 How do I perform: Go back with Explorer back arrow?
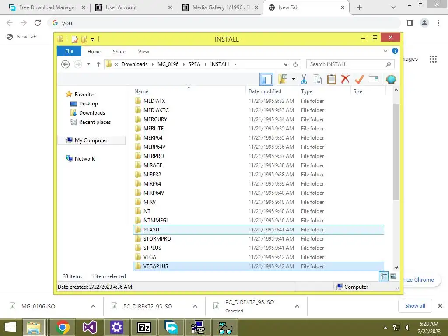pyautogui.click(x=66, y=64)
